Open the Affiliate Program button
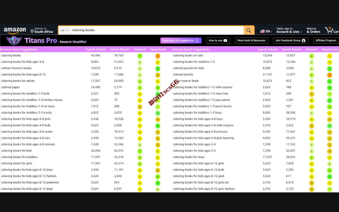The width and height of the screenshot is (339, 212). [326, 41]
